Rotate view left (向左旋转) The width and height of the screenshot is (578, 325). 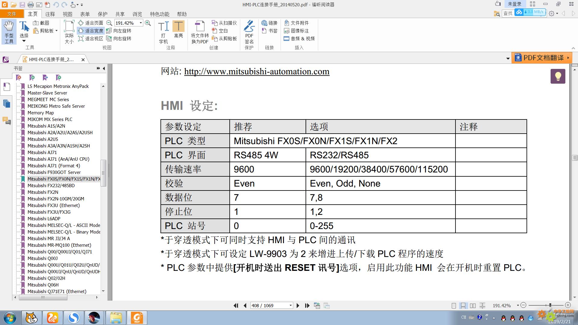[x=119, y=31]
